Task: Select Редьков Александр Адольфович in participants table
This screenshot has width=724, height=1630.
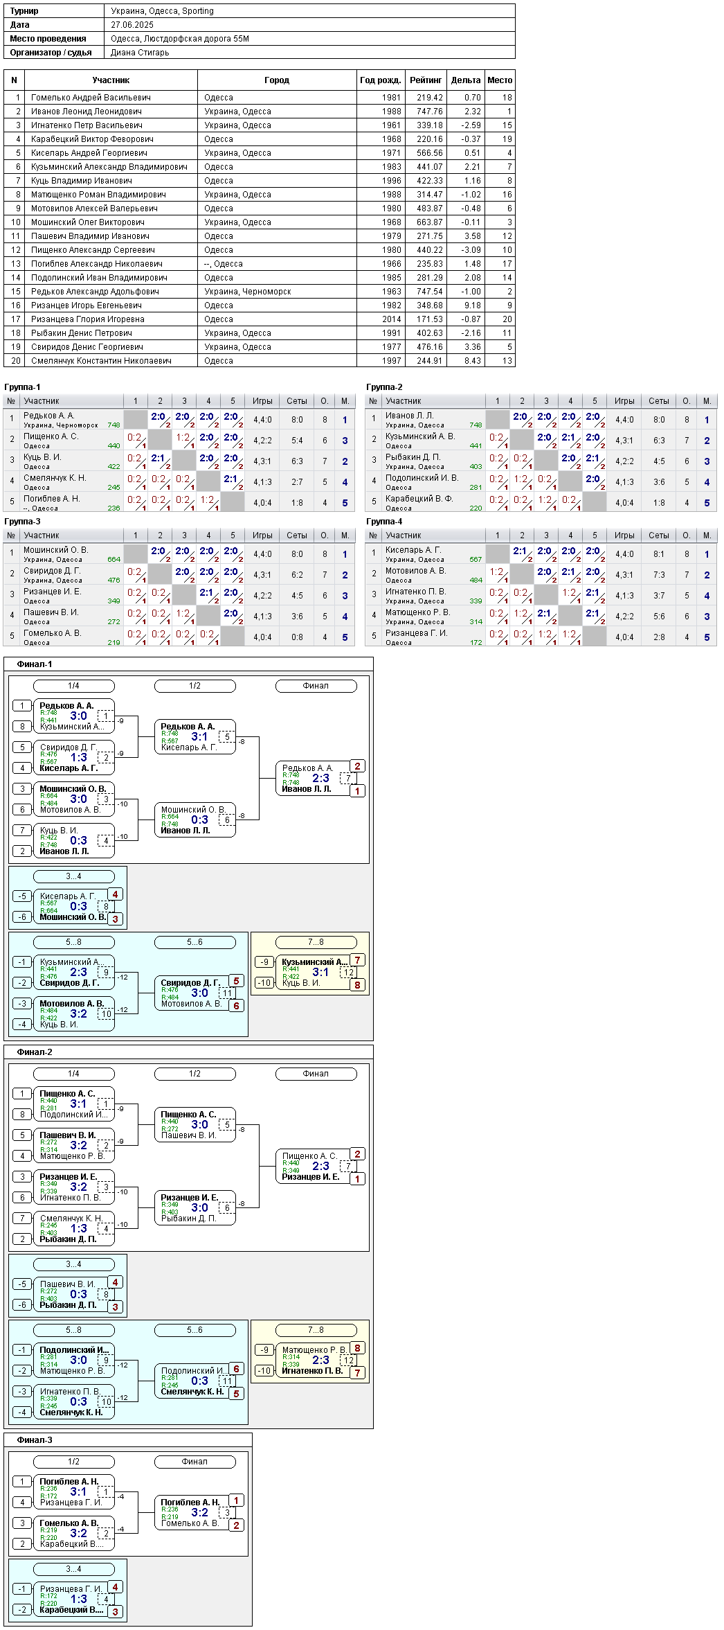Action: (95, 292)
